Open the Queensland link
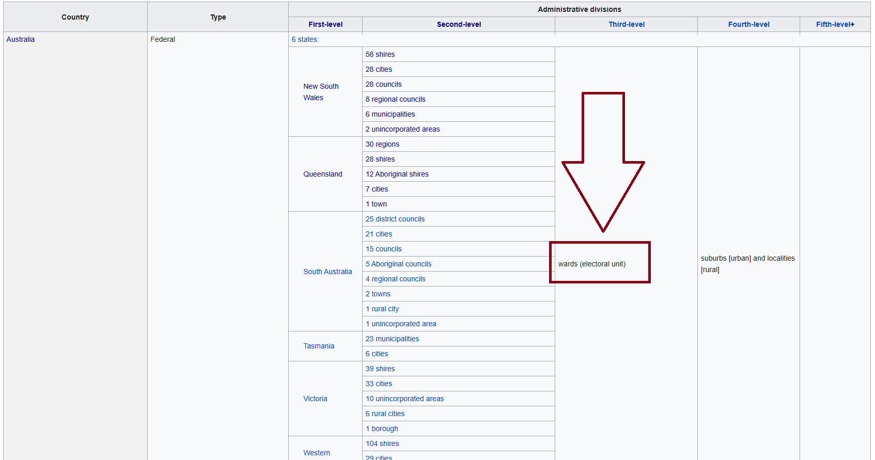Viewport: 875px width, 460px height. click(323, 174)
